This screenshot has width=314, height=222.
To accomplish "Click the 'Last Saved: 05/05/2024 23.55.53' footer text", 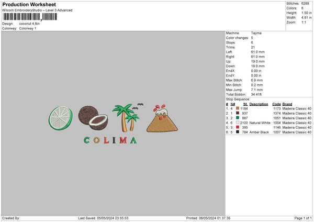I will tap(103, 218).
